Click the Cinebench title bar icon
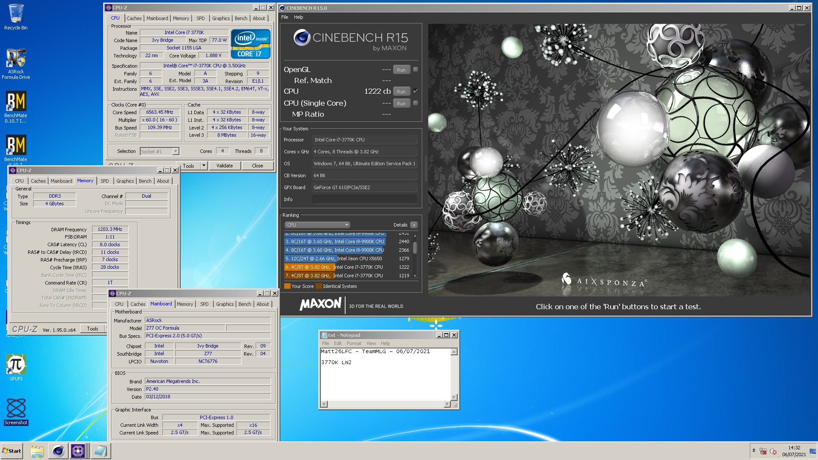This screenshot has height=460, width=818. [x=282, y=8]
